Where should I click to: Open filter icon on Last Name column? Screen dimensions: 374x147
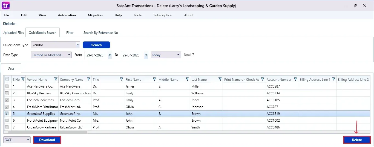click(x=220, y=79)
